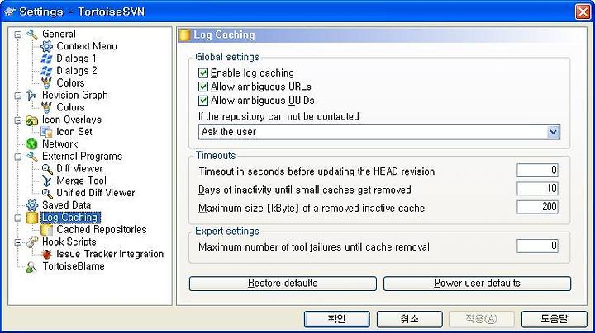Click the gear icon beside Saved Data

pos(32,205)
